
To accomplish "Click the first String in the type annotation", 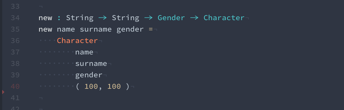I will coord(80,18).
